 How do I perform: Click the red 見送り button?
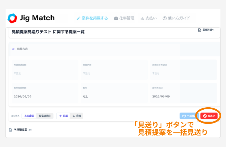[209, 116]
